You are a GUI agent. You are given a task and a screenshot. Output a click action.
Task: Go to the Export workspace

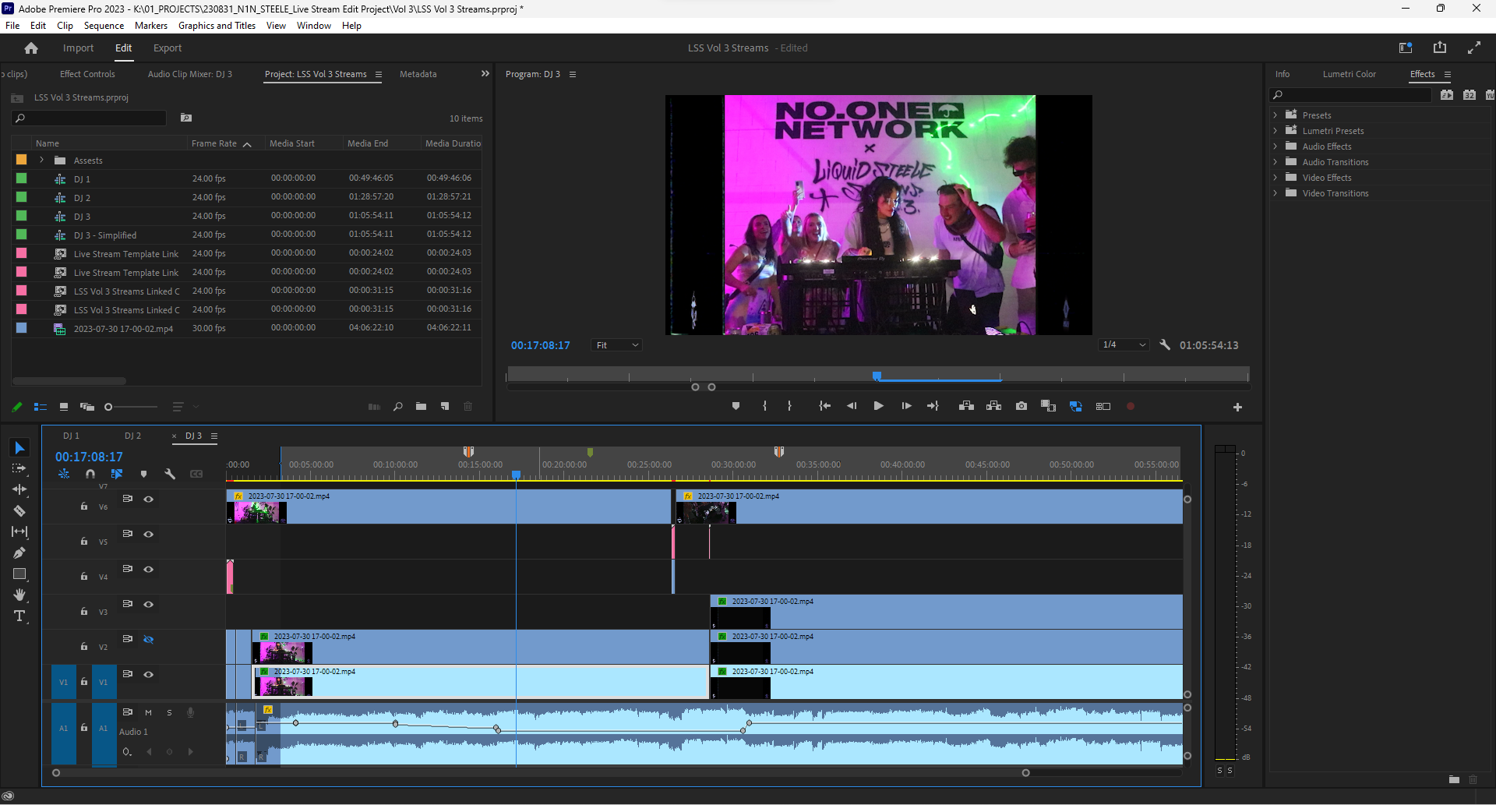[168, 48]
